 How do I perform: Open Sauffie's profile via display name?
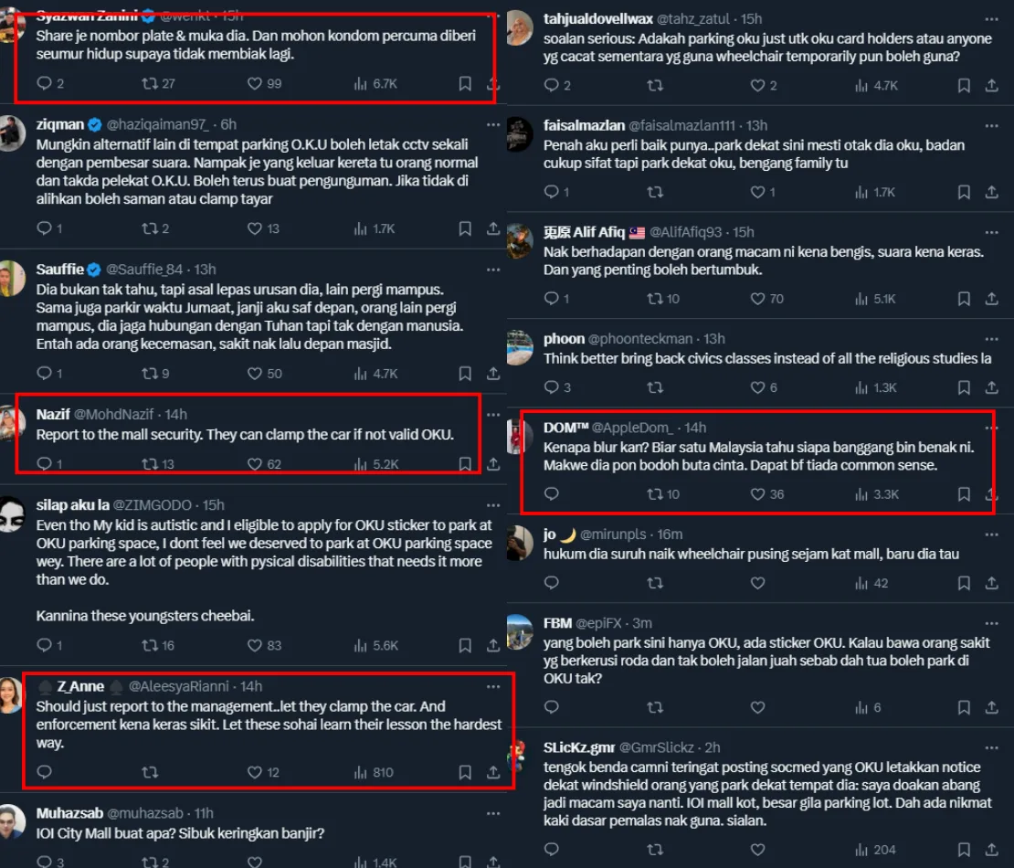(60, 269)
